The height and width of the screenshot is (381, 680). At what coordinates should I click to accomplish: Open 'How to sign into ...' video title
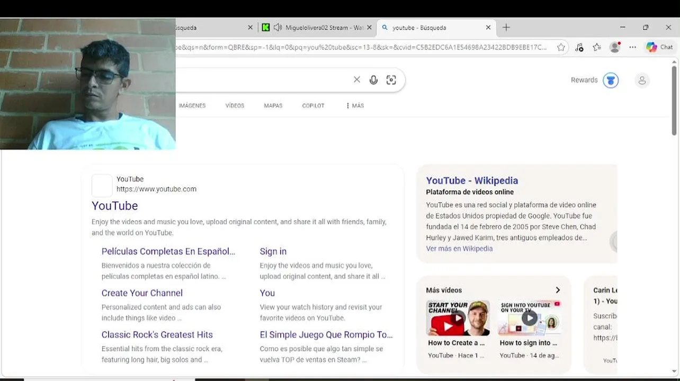coord(529,343)
